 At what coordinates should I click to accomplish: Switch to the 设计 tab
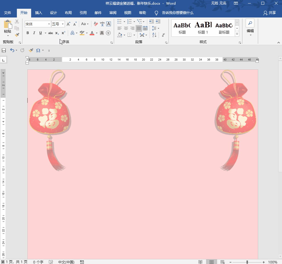tap(54, 13)
